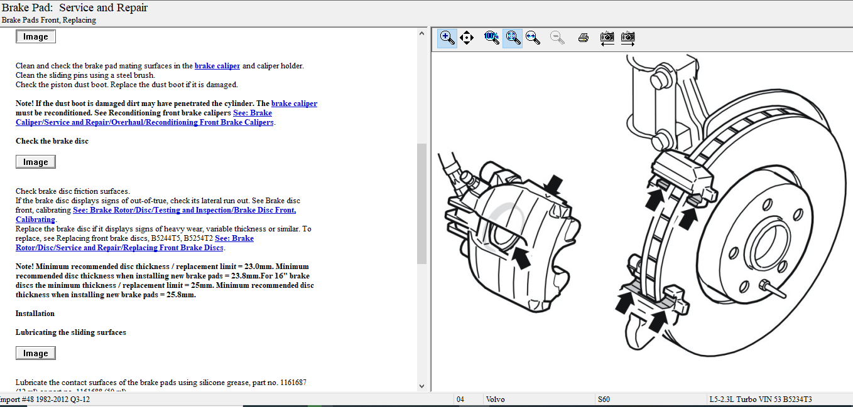
Task: Open the brake caliper link in the Note
Action: click(294, 103)
